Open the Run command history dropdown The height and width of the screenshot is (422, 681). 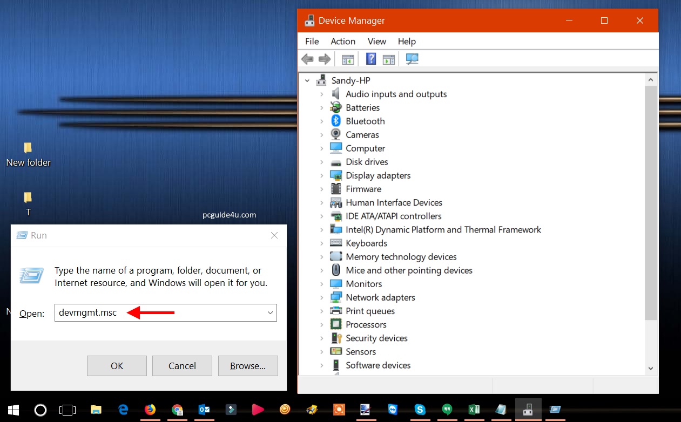click(x=270, y=313)
